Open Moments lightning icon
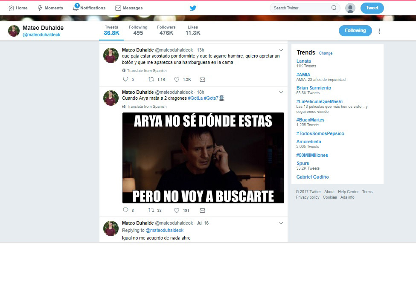Screen dimensions: 416x283 tap(40, 8)
